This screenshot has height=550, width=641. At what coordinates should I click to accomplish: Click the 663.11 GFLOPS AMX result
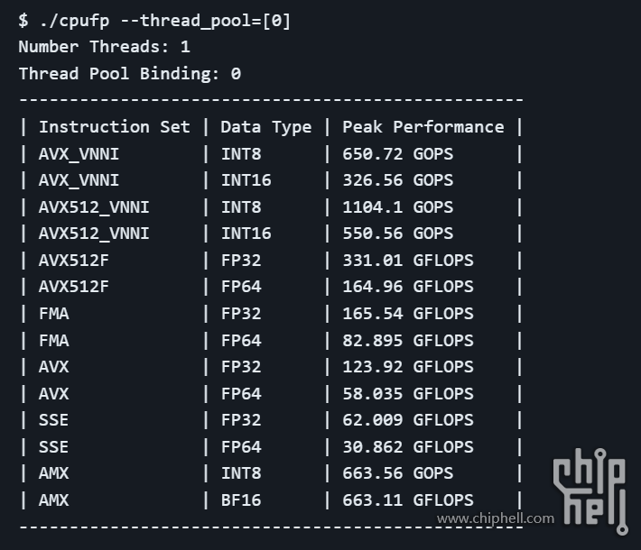tap(408, 500)
